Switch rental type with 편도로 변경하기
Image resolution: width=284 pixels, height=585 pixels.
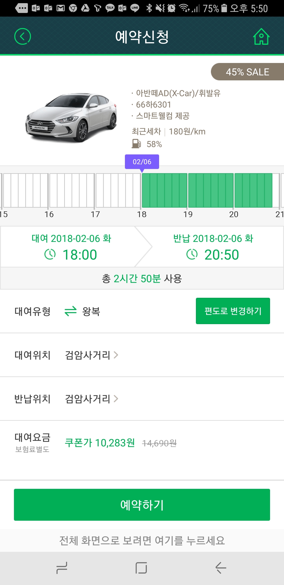tap(233, 311)
